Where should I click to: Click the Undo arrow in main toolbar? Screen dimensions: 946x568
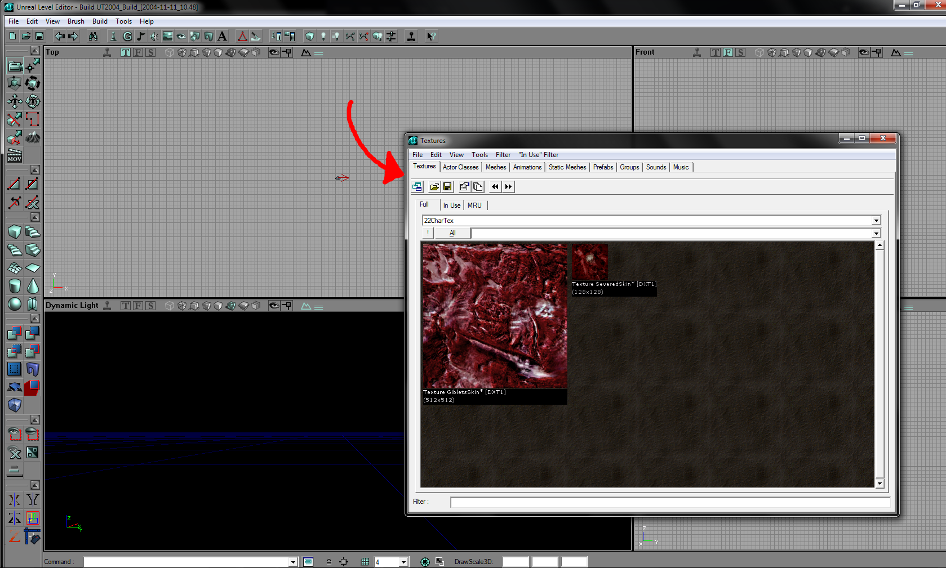point(59,36)
